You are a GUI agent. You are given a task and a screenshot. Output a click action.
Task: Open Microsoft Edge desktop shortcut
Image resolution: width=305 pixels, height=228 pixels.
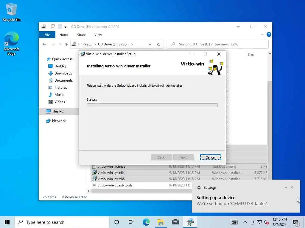(x=11, y=43)
